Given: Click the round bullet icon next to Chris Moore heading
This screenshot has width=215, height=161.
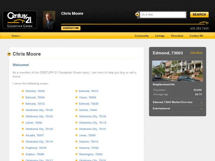Looking at the screenshot, I should (x=9, y=54).
